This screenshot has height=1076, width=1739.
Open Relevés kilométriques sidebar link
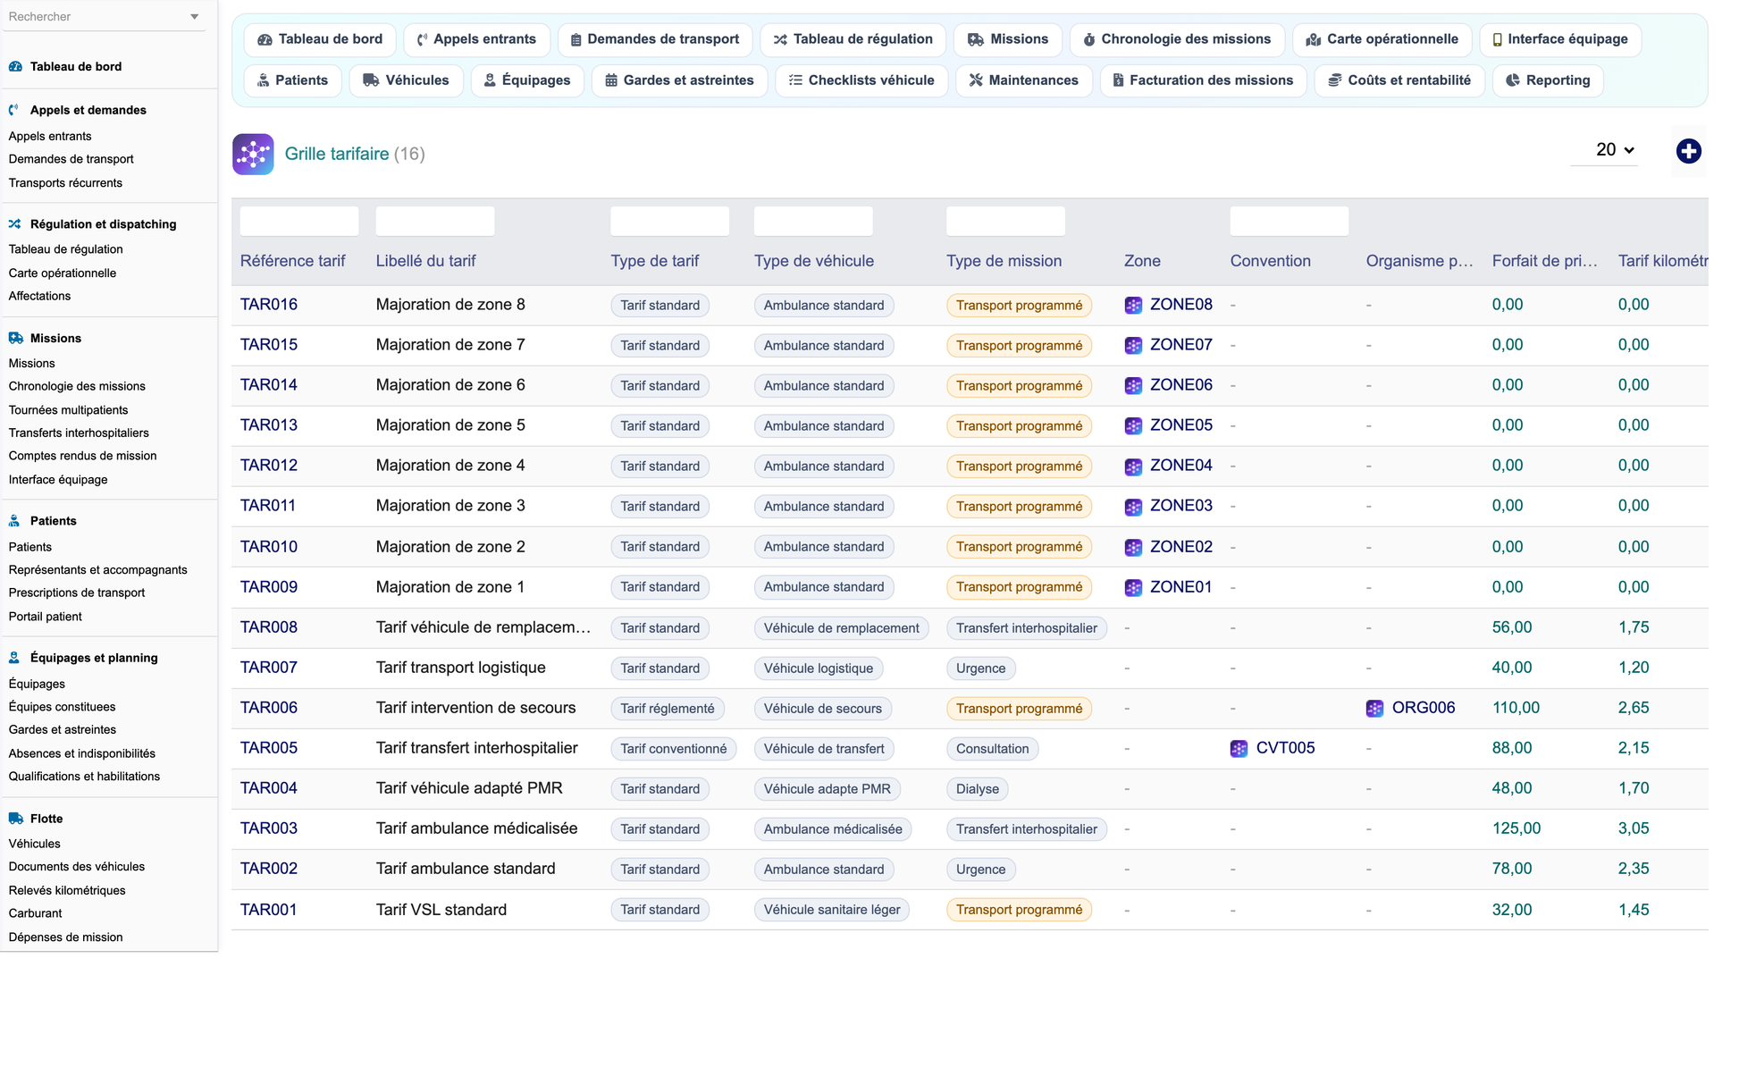point(67,891)
